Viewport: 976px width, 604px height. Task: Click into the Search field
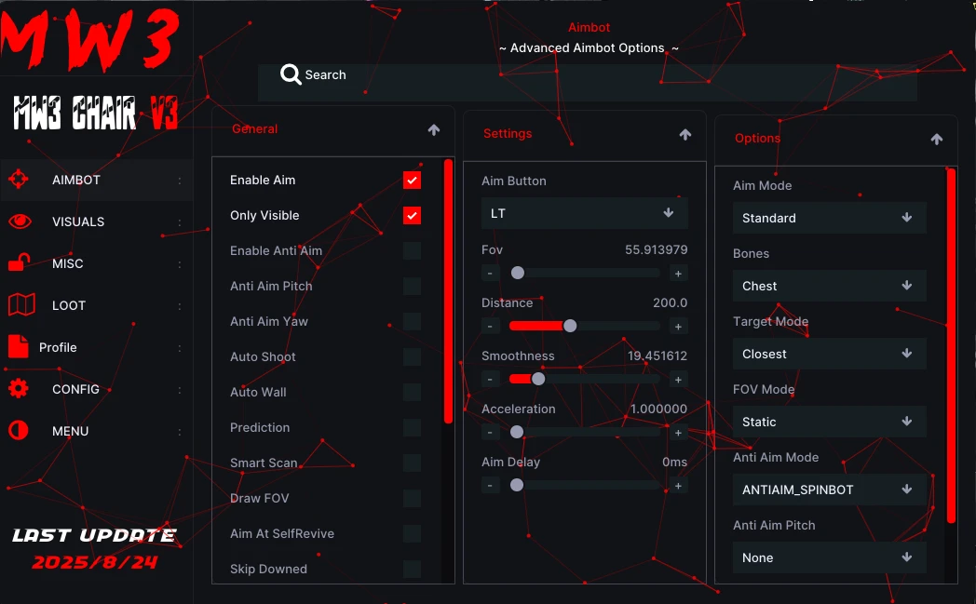[587, 82]
